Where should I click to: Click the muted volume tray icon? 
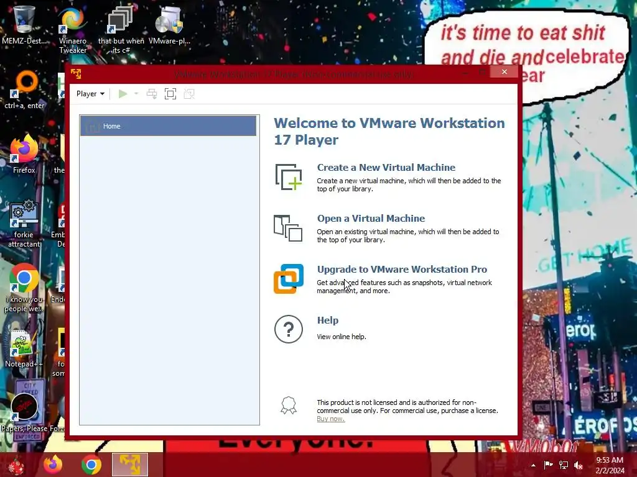tap(579, 465)
